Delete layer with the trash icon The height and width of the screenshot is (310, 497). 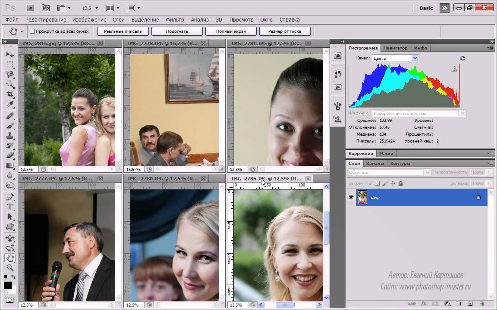(x=481, y=304)
